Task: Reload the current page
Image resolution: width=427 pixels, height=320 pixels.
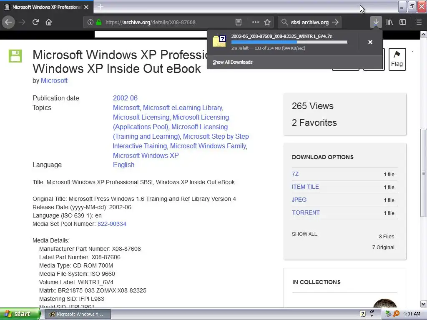Action: tap(35, 22)
